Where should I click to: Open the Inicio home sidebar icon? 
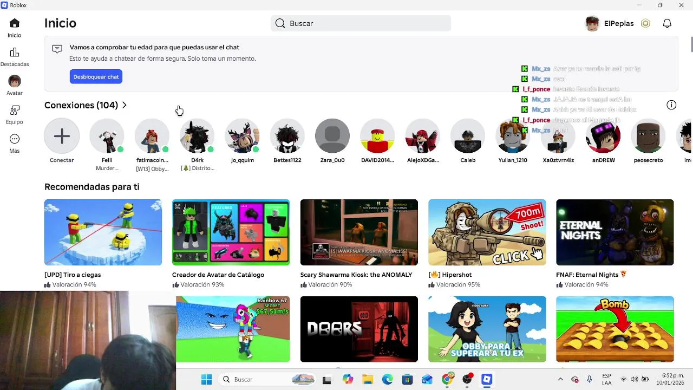click(15, 23)
